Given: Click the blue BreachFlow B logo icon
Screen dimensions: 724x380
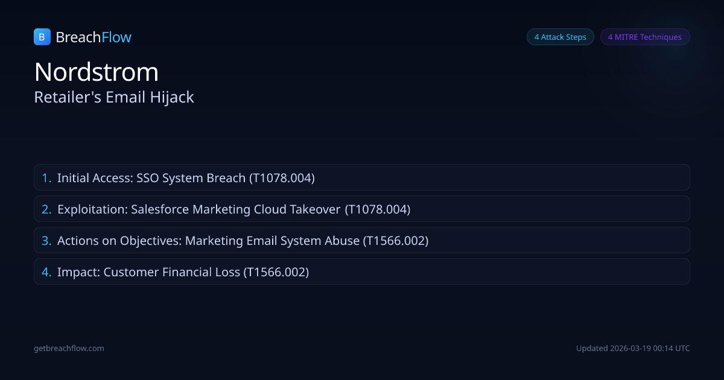Looking at the screenshot, I should pos(42,37).
